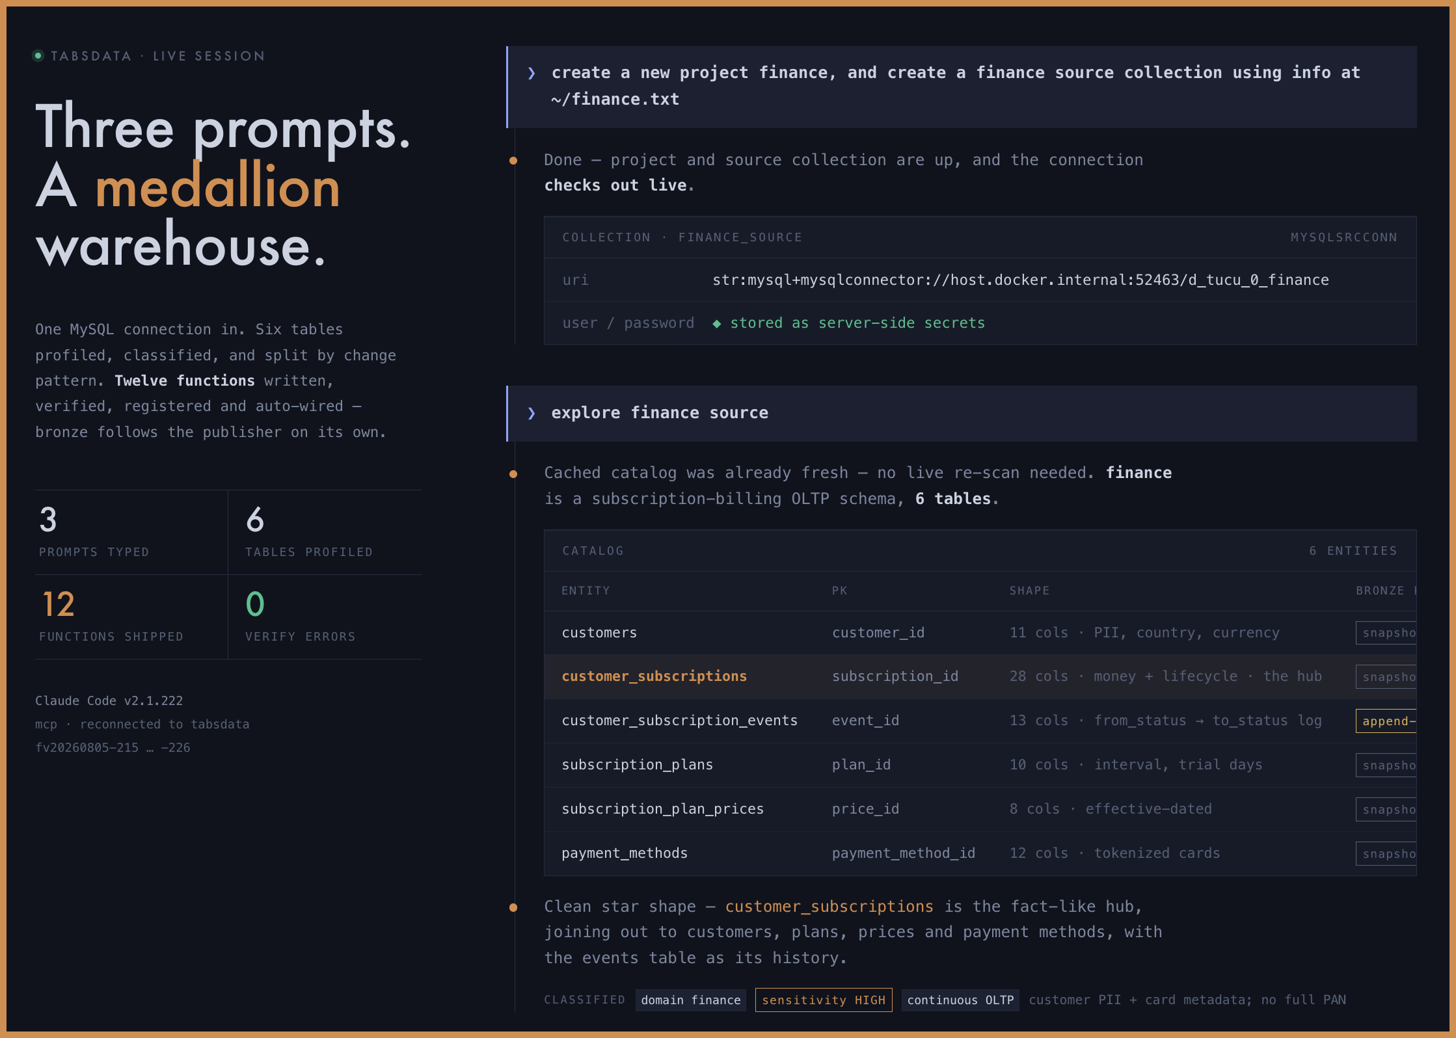Select the 'domain finance' classification tag
Image resolution: width=1456 pixels, height=1038 pixels.
point(691,1000)
